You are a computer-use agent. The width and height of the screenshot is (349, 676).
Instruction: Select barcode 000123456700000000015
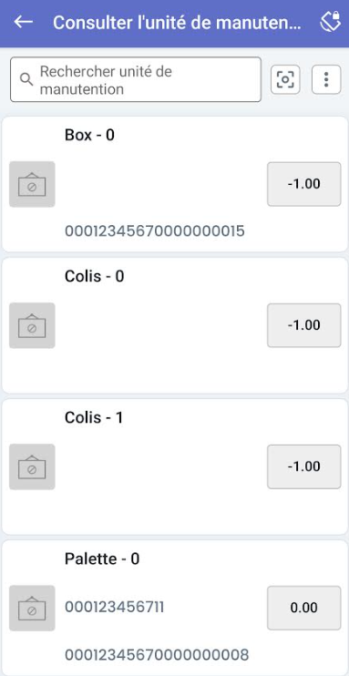coord(155,231)
